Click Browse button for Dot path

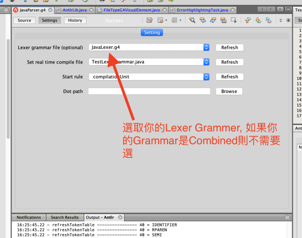click(x=229, y=92)
